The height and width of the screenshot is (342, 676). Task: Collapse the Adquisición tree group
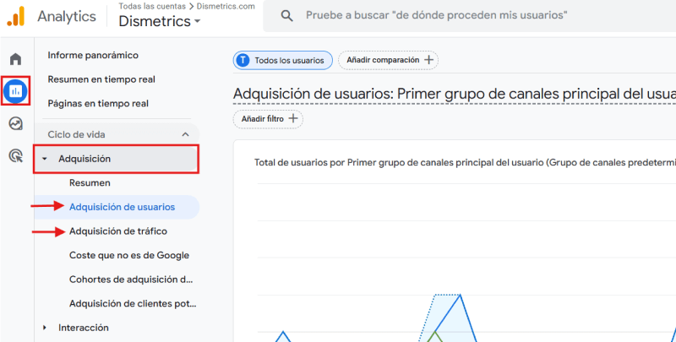(x=45, y=159)
